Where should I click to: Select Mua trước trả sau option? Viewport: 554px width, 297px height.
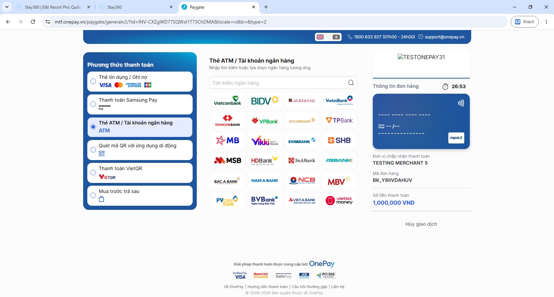coord(140,196)
